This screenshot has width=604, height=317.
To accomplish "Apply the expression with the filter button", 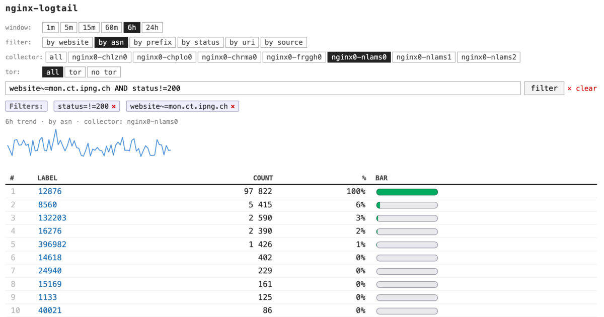I will 544,88.
